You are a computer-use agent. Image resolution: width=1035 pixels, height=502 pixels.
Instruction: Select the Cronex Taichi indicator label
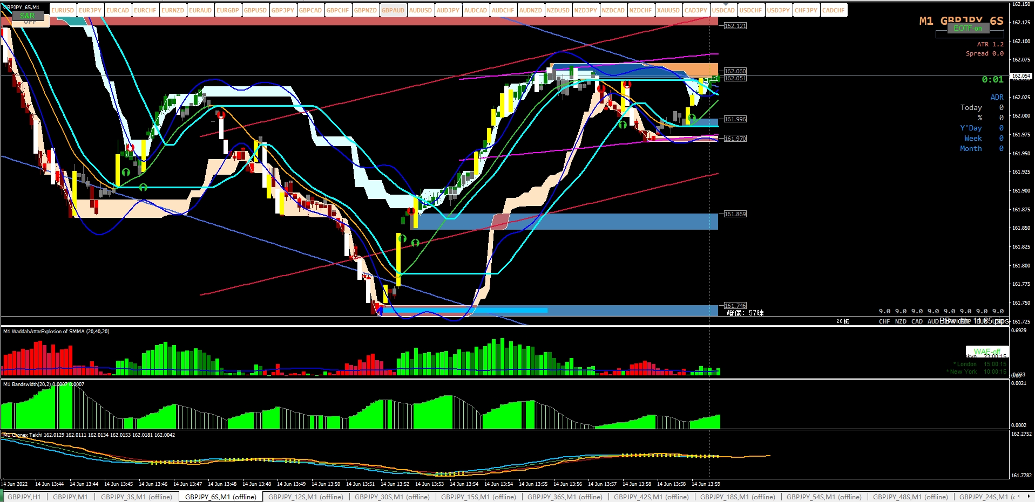[89, 435]
